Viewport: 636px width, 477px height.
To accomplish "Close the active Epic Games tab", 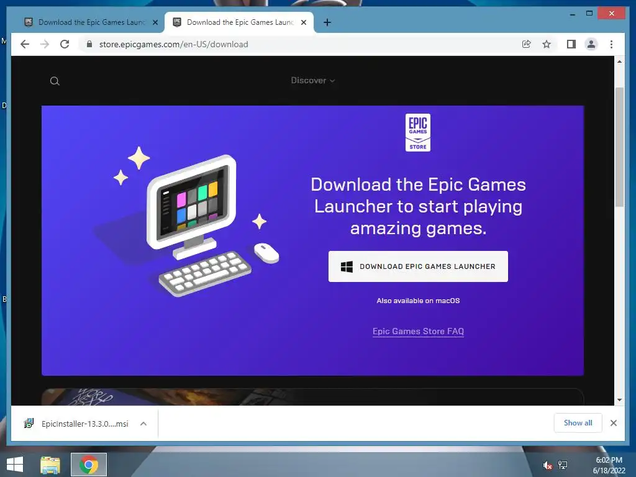I will coord(304,22).
